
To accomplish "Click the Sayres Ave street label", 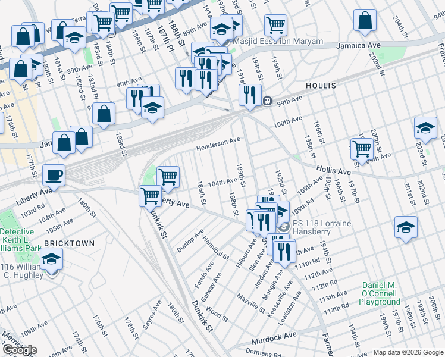I will (152, 315).
